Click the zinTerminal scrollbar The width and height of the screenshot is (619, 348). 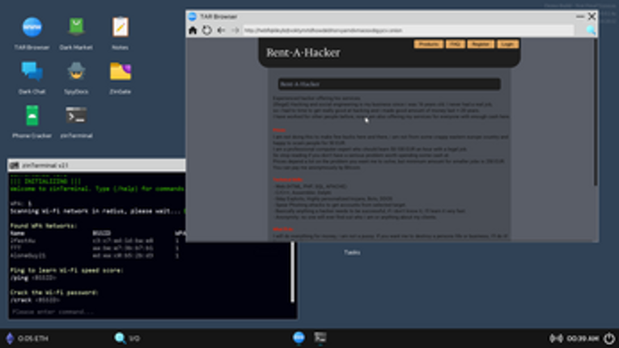(x=293, y=273)
